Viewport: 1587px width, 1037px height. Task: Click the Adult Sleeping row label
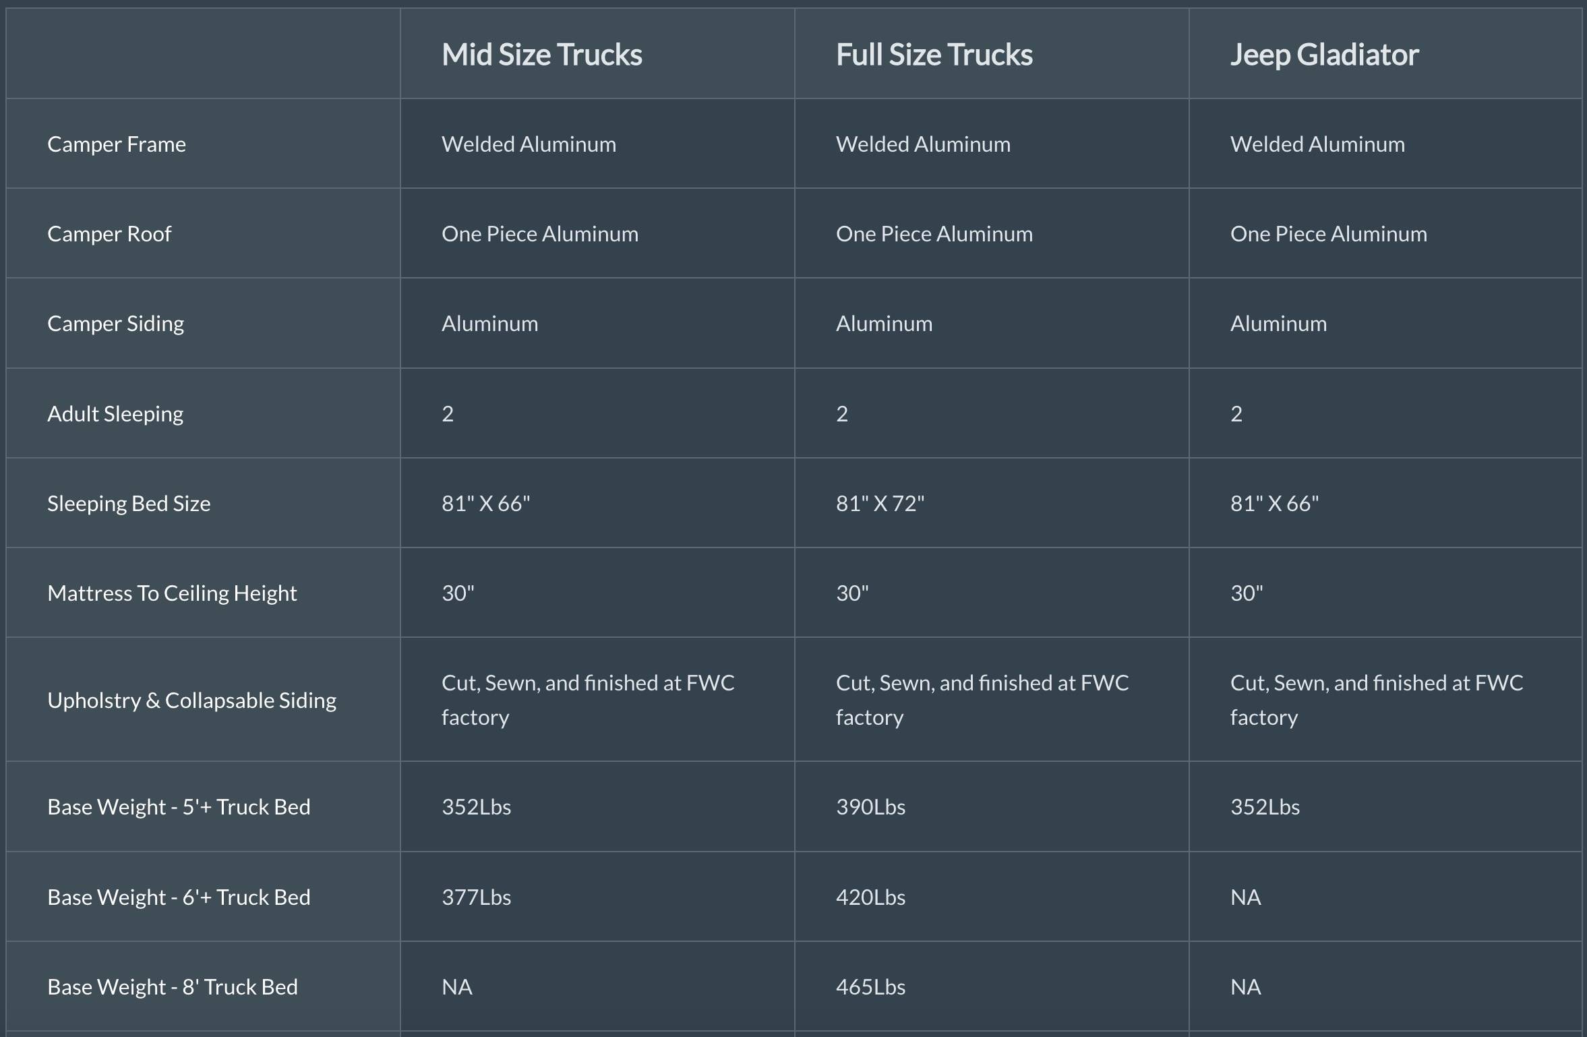tap(115, 413)
